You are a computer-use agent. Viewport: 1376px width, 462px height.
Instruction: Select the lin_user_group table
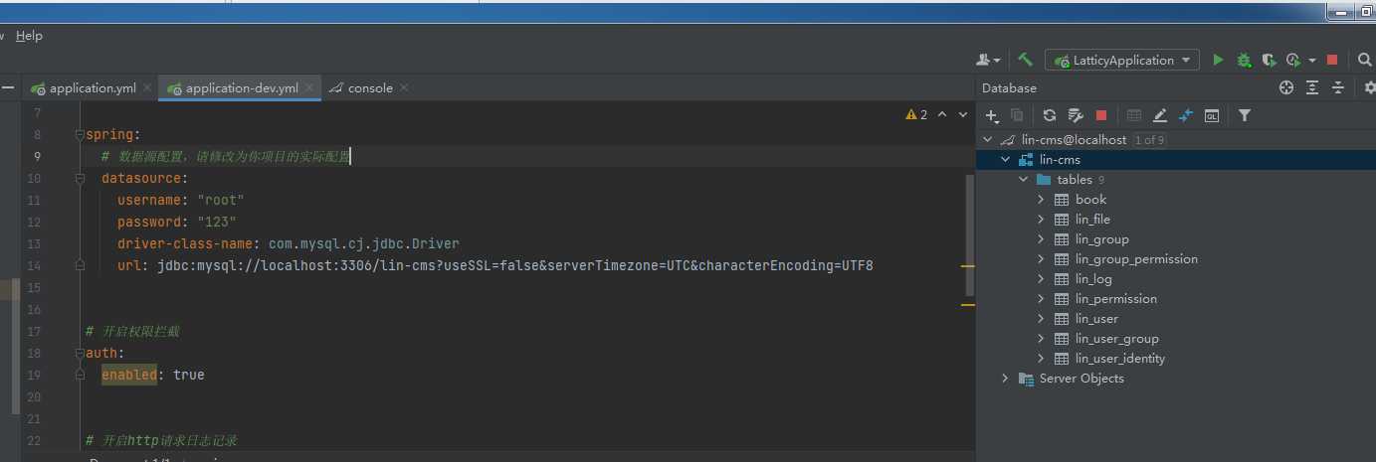pyautogui.click(x=1116, y=339)
